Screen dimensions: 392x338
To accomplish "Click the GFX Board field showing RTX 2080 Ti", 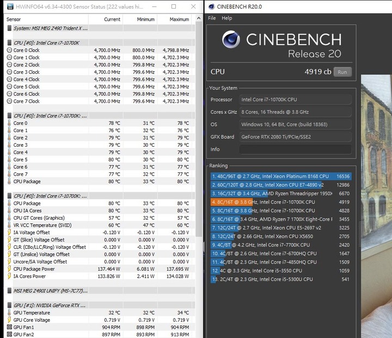I will [296, 137].
